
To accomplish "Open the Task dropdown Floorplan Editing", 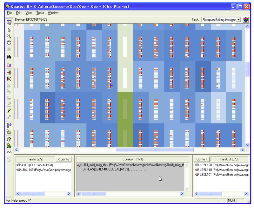I will click(221, 20).
